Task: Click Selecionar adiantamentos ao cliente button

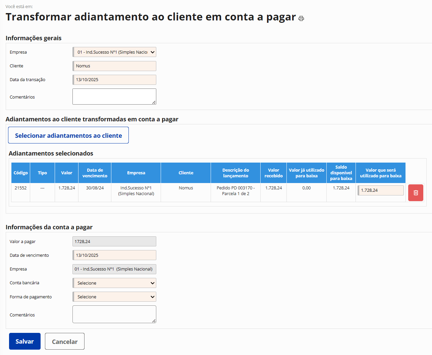Action: pos(68,135)
